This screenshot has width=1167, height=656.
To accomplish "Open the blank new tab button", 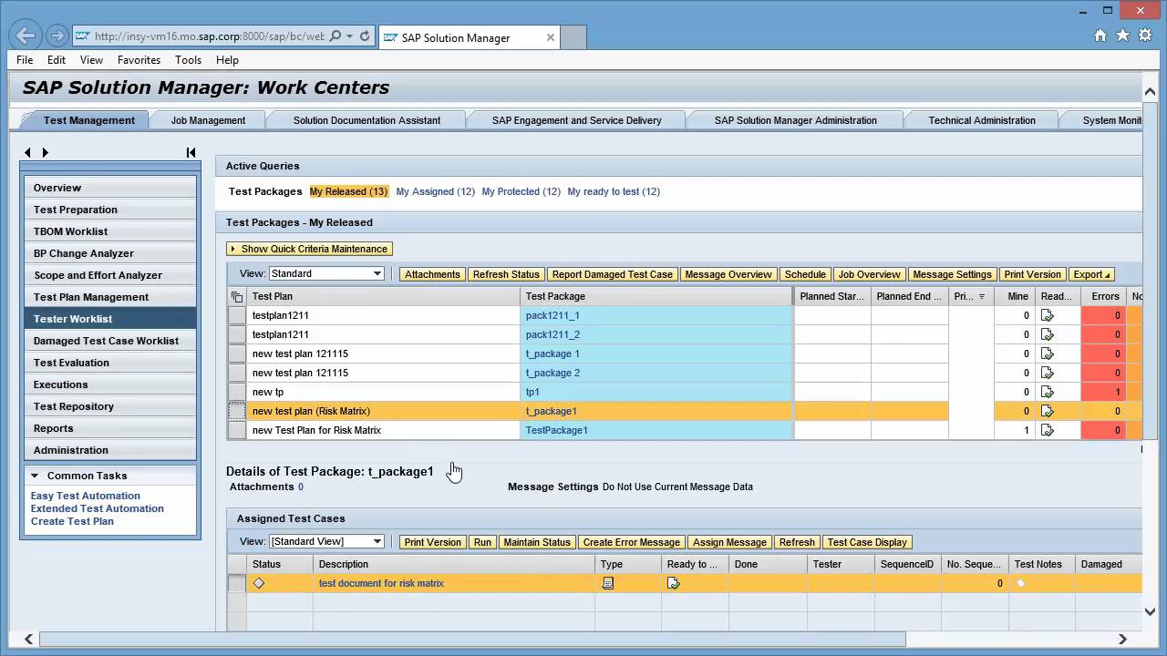I will click(x=573, y=37).
